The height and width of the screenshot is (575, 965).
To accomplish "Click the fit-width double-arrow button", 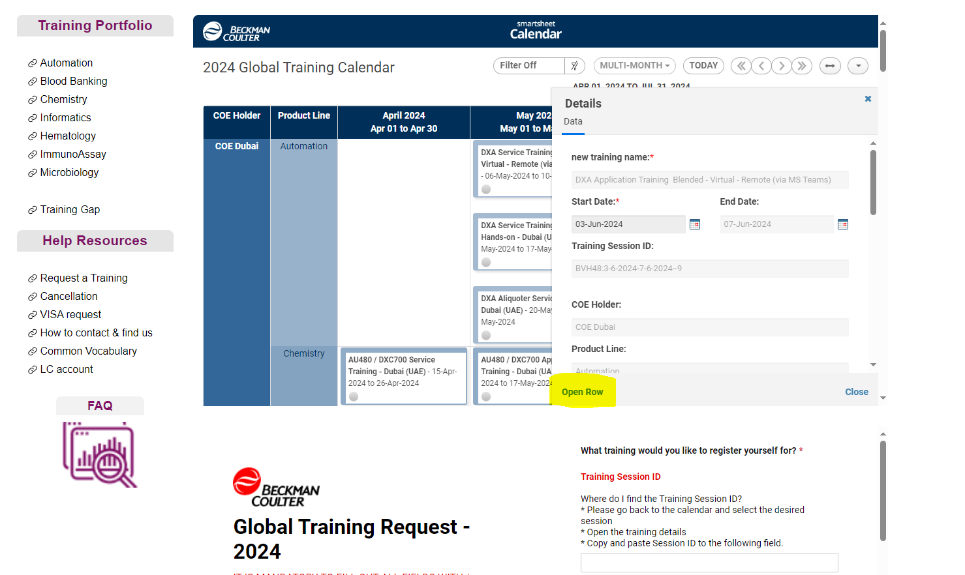I will coord(830,66).
